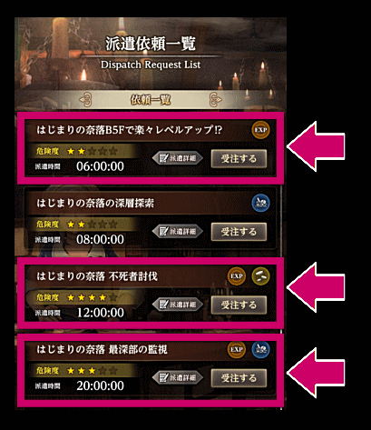Open 派遣詳細 for the 12:00:00 request
Screen dimensions: 371x430
click(177, 305)
